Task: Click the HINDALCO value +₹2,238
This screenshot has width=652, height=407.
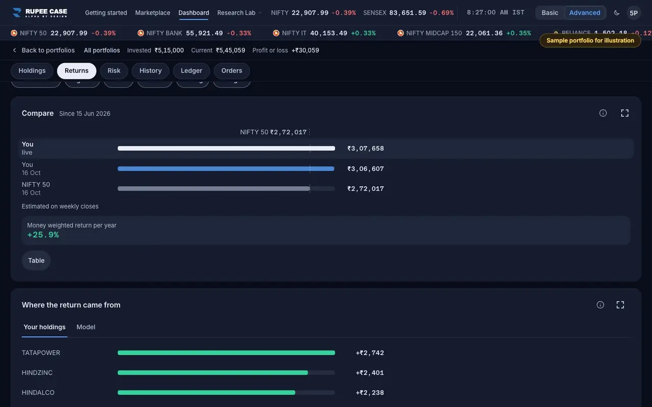Action: click(x=370, y=393)
